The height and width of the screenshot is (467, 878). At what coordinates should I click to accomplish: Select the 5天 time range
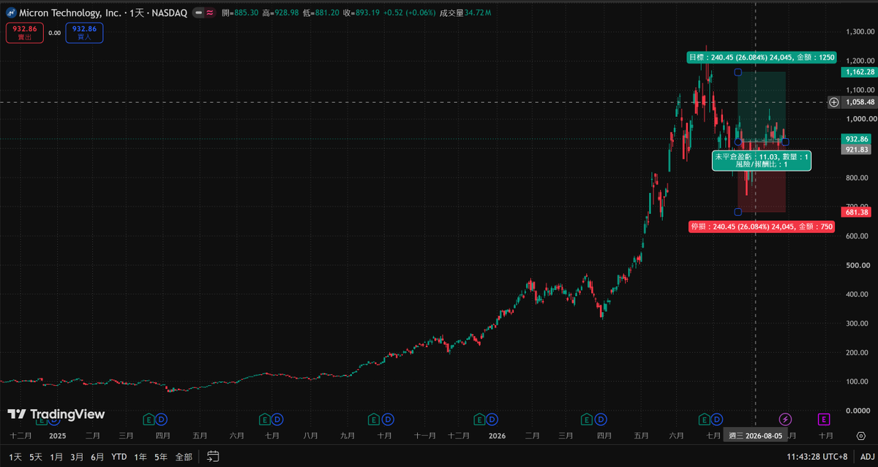(x=36, y=457)
